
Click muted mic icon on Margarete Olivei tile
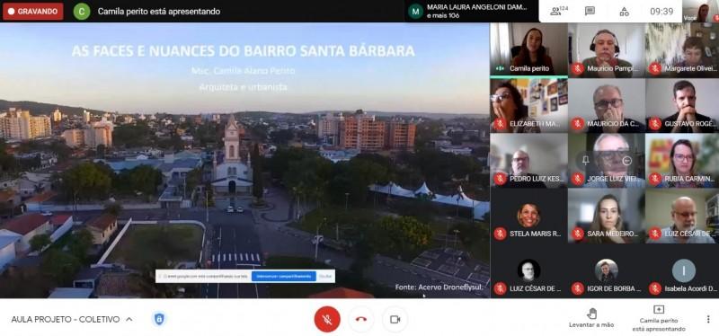(655, 69)
